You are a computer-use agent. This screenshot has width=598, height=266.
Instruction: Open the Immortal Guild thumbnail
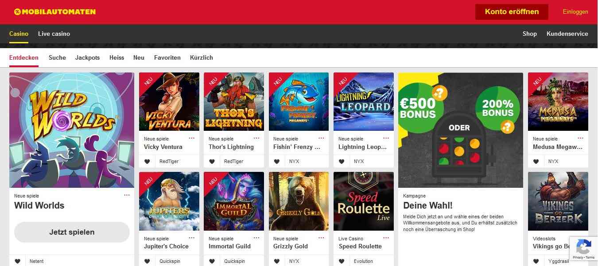pos(234,201)
